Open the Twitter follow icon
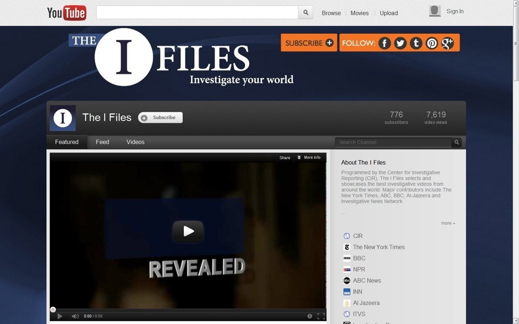The image size is (519, 324). pos(400,43)
